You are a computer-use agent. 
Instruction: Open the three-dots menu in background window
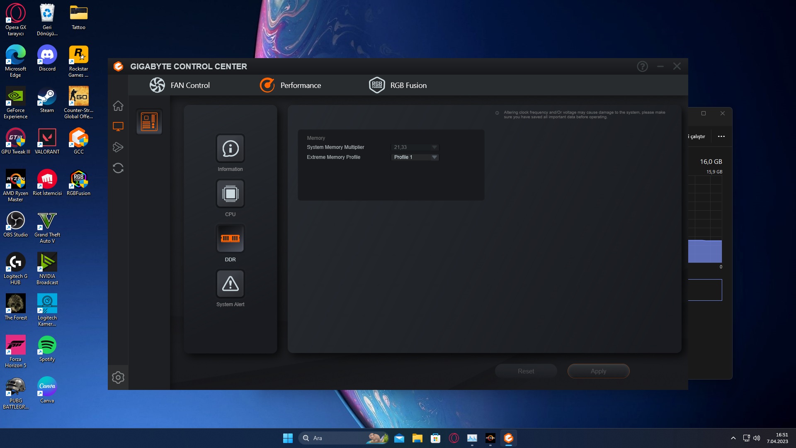coord(721,136)
